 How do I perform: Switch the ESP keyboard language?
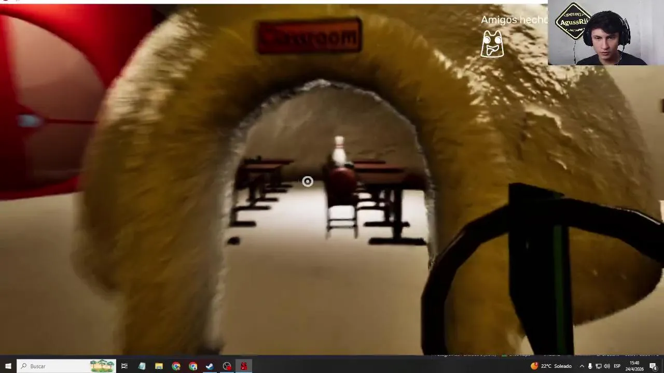click(x=617, y=366)
